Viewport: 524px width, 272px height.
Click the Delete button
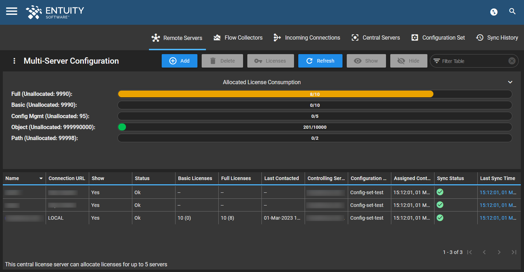(222, 61)
